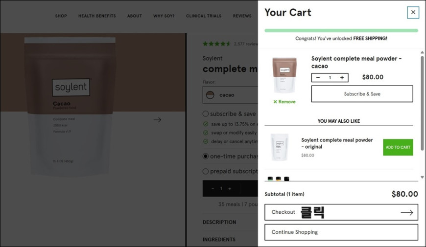Select prepaid subscription radio option
Image resolution: width=426 pixels, height=247 pixels.
pyautogui.click(x=206, y=171)
